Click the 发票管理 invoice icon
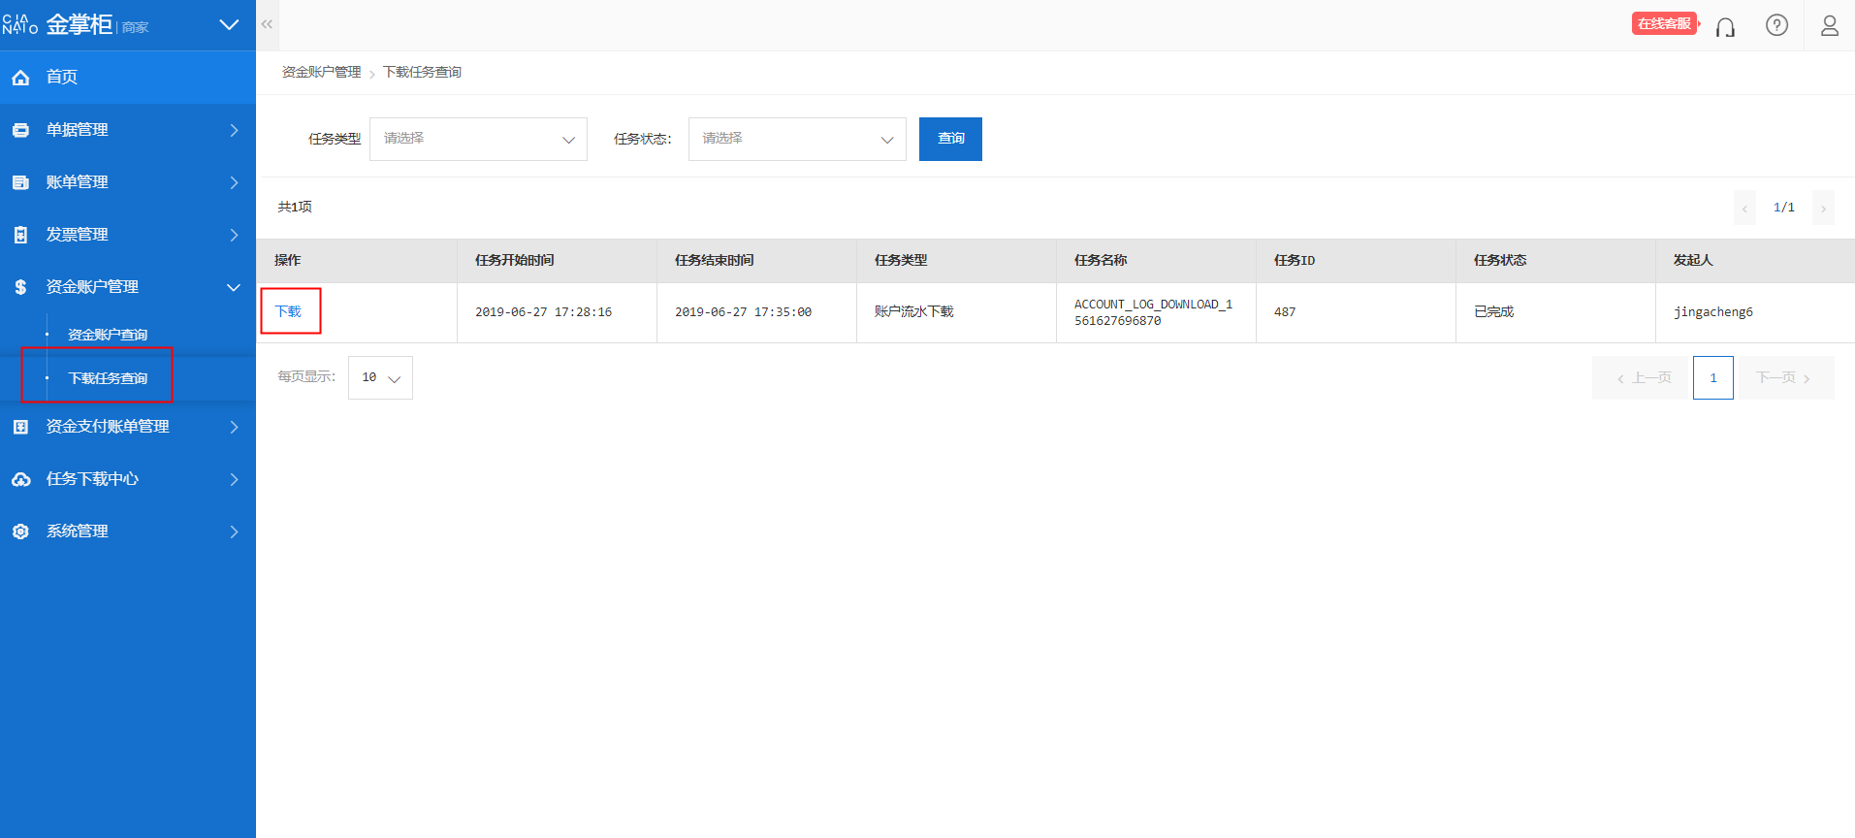The width and height of the screenshot is (1855, 838). (20, 235)
